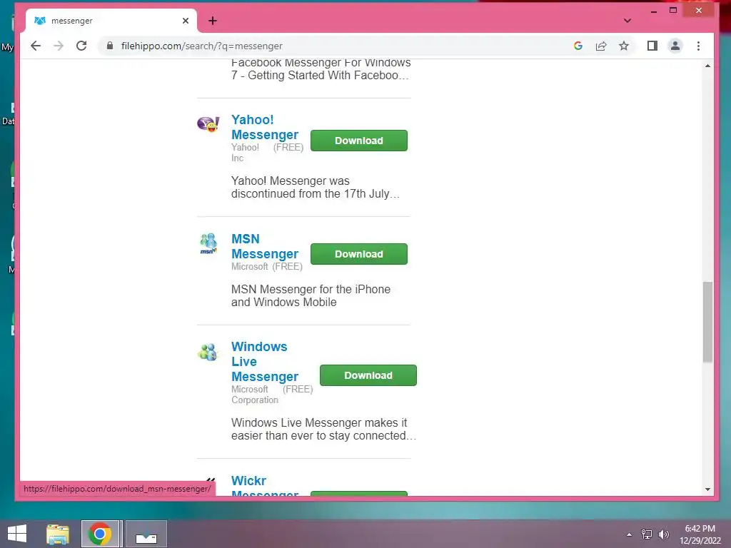Open the tab search chevron
The height and width of the screenshot is (548, 731).
click(627, 21)
